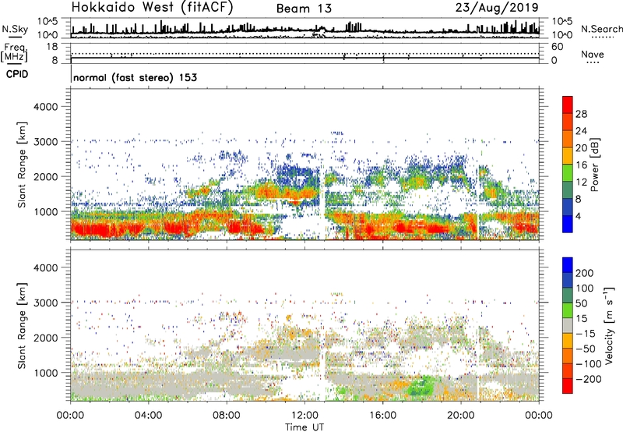Image resolution: width=623 pixels, height=432 pixels.
Task: Select 'Slant Range [km]' label of velocity panel
Action: coord(22,325)
